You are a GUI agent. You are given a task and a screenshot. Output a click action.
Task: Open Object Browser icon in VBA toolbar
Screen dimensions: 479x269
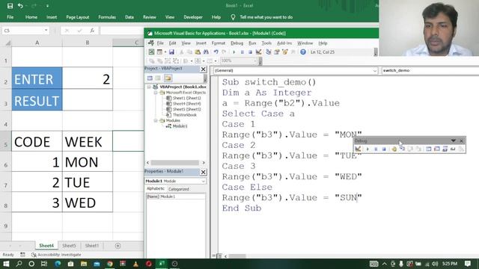coord(285,52)
